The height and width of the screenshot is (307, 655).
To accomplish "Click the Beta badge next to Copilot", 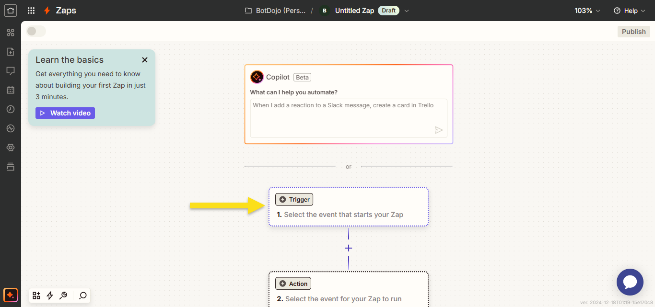I will pyautogui.click(x=303, y=77).
